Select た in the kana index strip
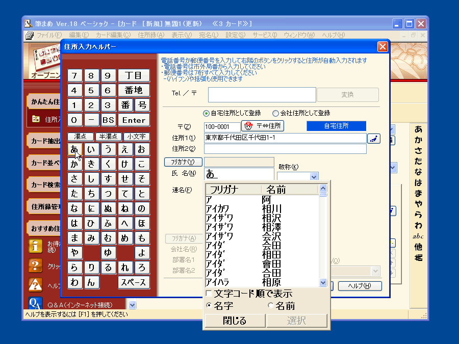Image resolution: width=459 pixels, height=344 pixels. [418, 161]
